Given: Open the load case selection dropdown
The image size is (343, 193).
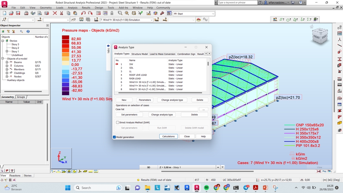Looking at the screenshot, I should [x=151, y=20].
